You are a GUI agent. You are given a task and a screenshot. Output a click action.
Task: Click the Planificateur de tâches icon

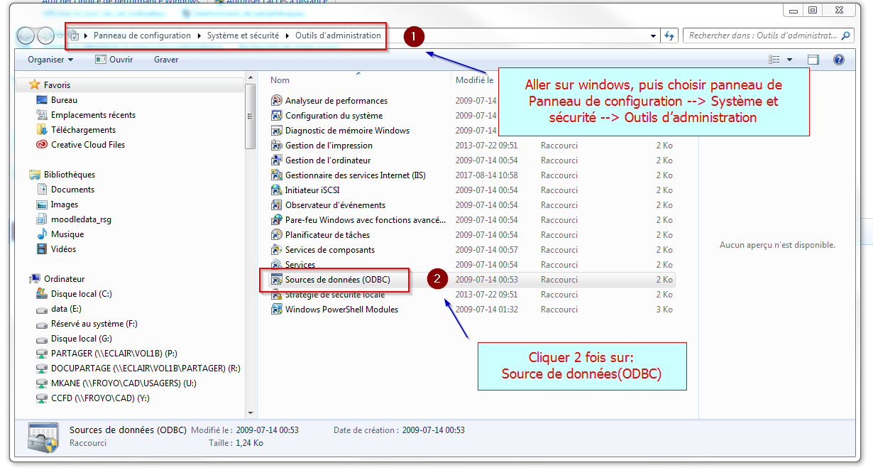[x=277, y=235]
